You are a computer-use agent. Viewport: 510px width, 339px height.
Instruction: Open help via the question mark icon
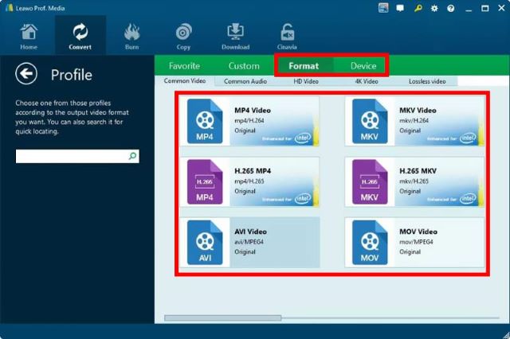450,9
